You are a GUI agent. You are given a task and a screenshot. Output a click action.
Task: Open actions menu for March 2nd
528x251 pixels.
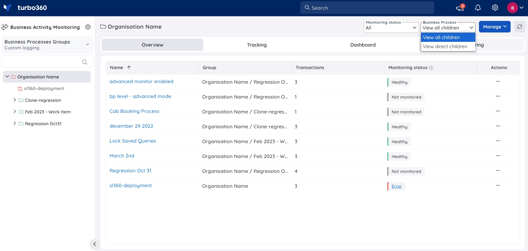(x=498, y=156)
